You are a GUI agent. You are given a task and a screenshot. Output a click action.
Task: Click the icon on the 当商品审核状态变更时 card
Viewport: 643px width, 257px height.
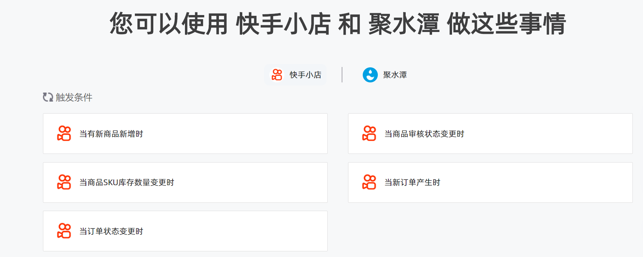pyautogui.click(x=369, y=134)
